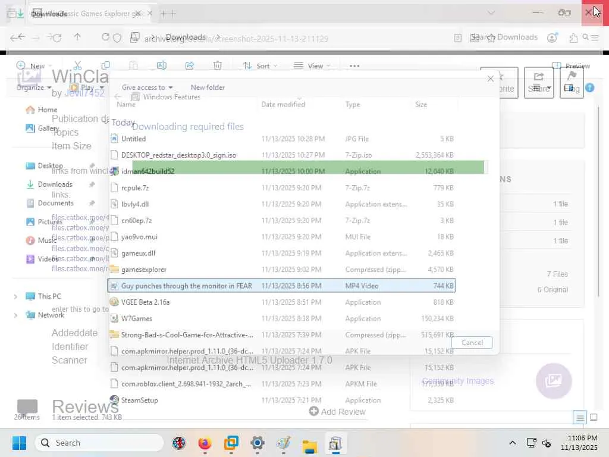The width and height of the screenshot is (609, 457).
Task: Switch to the large icons view in status bar
Action: [x=594, y=417]
